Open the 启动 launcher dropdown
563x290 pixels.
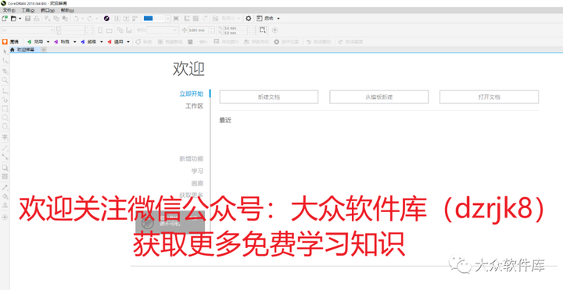click(x=268, y=18)
